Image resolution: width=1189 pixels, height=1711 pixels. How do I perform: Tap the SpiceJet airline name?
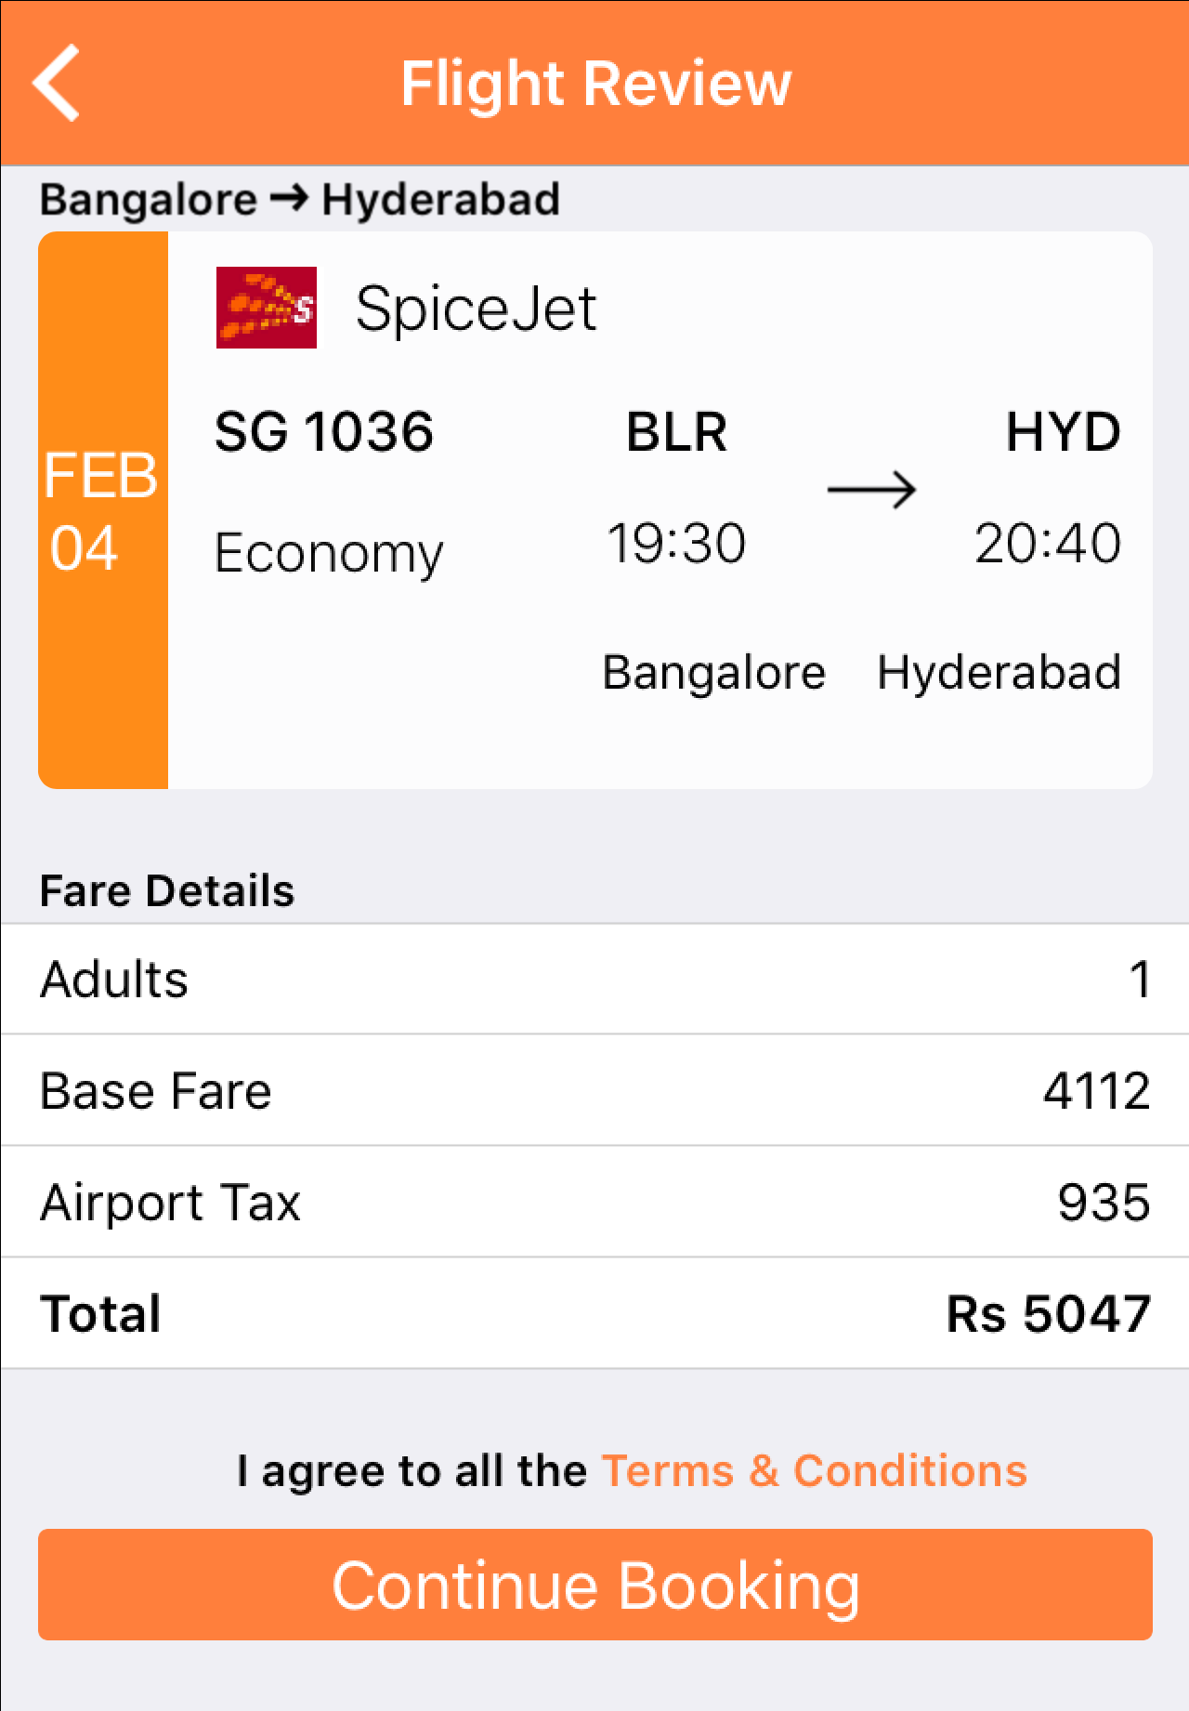point(476,309)
